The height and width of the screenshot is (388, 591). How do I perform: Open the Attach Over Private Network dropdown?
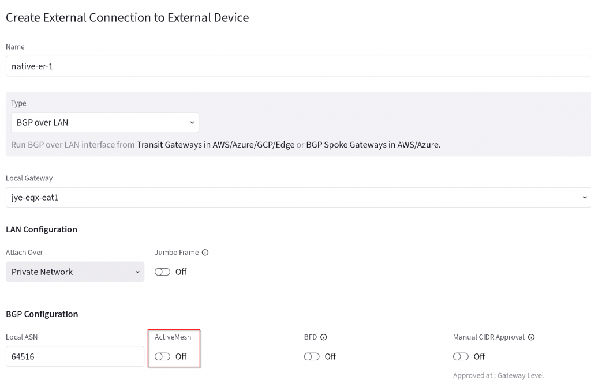[75, 272]
